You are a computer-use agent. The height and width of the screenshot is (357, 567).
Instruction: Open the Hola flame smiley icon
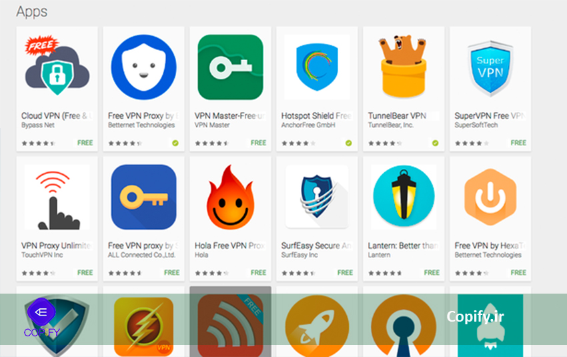[230, 197]
